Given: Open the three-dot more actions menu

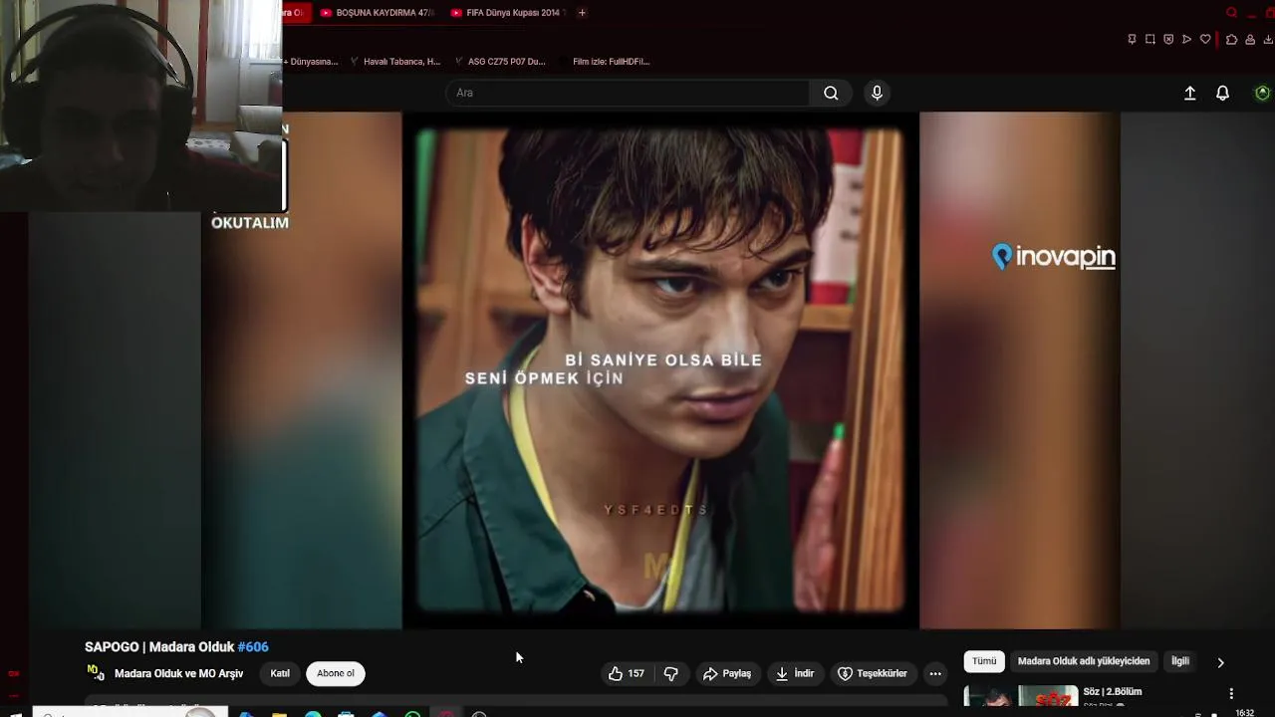Looking at the screenshot, I should [x=935, y=674].
